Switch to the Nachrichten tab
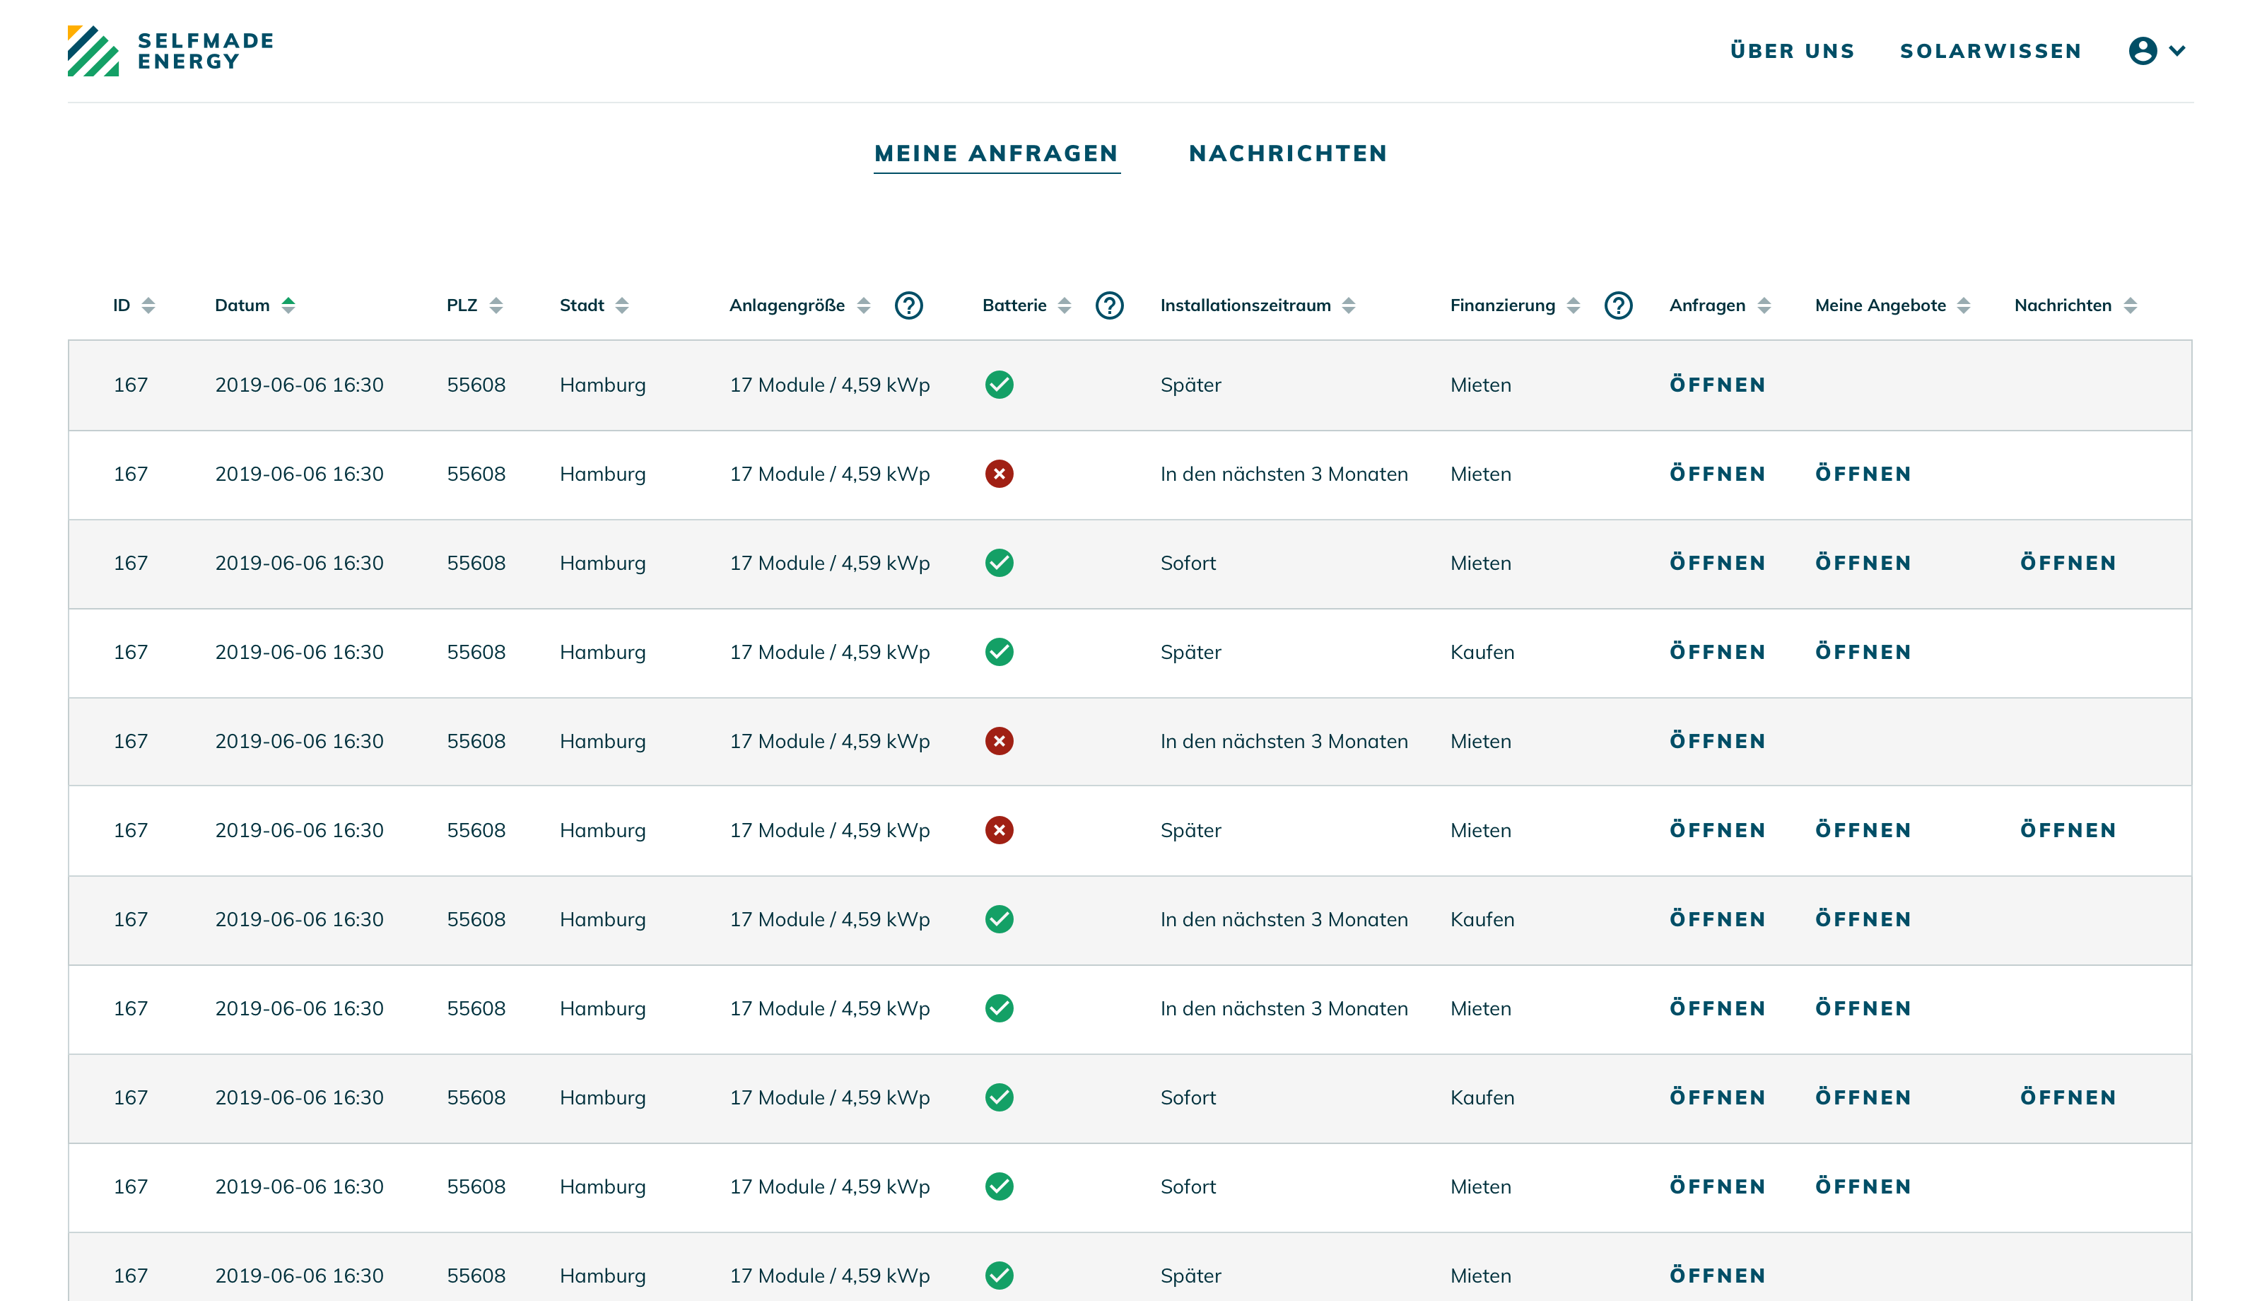Screen dimensions: 2262x1301 [x=1288, y=153]
